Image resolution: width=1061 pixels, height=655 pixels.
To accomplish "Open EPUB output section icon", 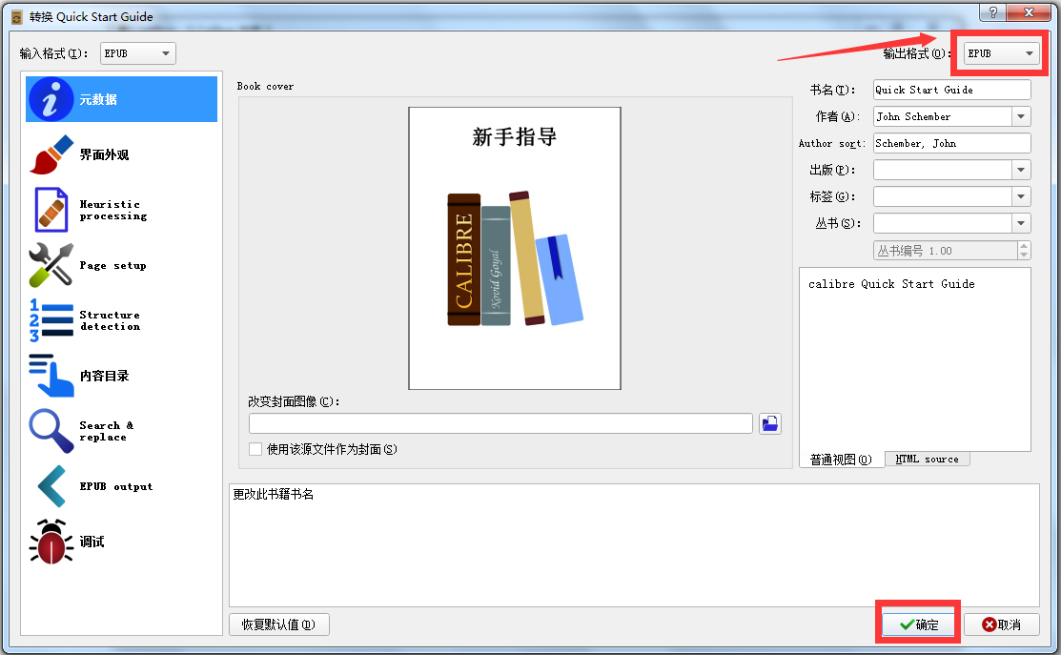I will click(x=51, y=486).
